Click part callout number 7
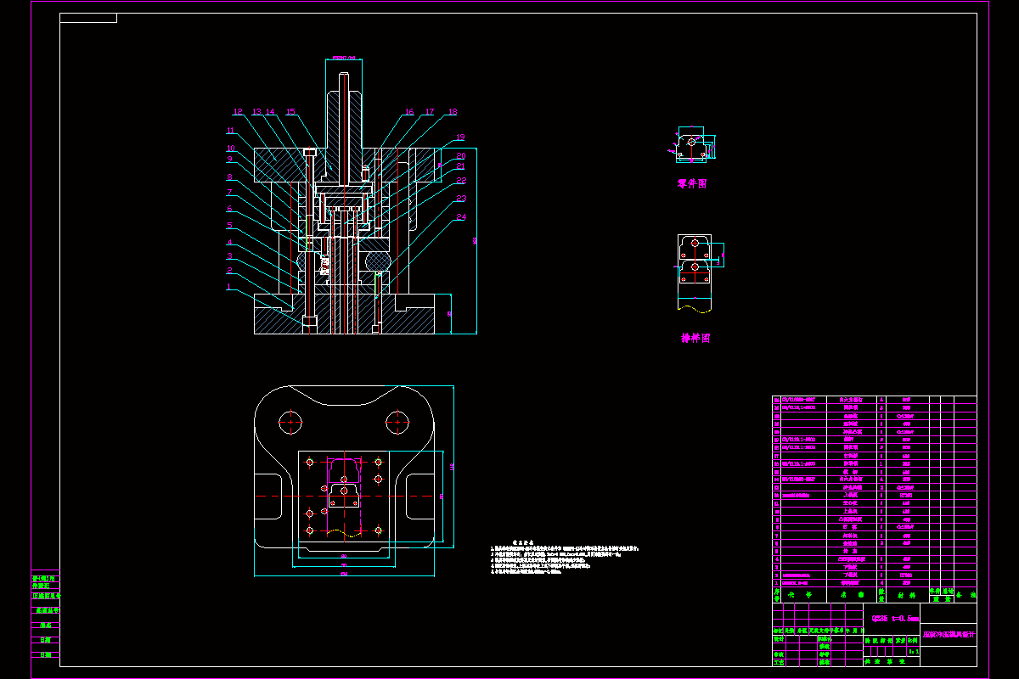The width and height of the screenshot is (1019, 679). (229, 192)
